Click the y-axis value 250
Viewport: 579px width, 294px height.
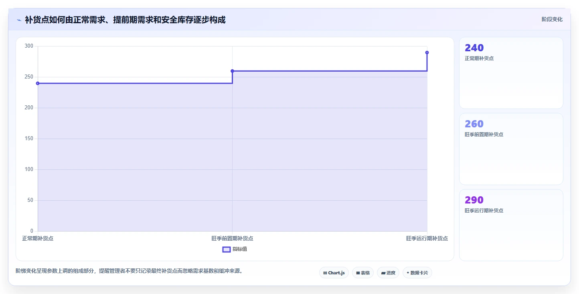click(x=29, y=77)
